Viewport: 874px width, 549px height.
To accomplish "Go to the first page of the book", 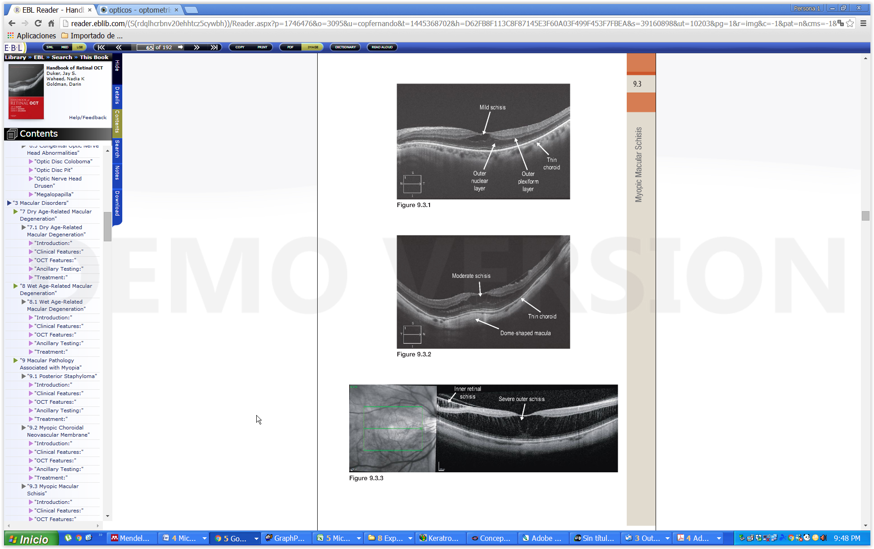I will click(102, 47).
